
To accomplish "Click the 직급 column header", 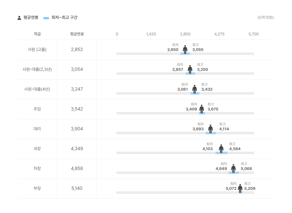I will tap(37, 34).
